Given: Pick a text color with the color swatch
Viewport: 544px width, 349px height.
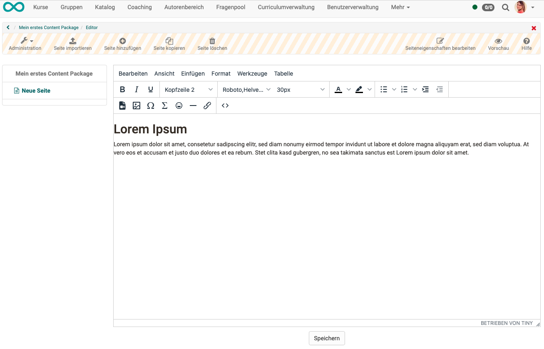Looking at the screenshot, I should click(x=338, y=89).
